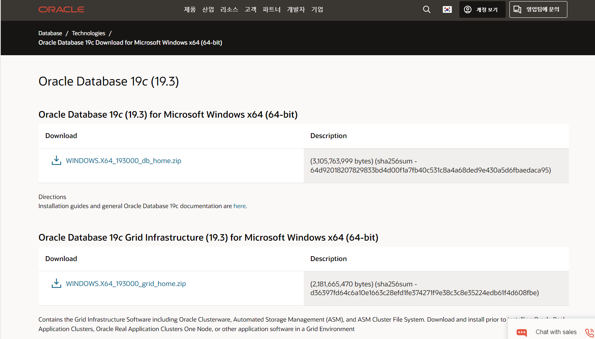
Task: Click download icon beside grid_home.zip
Action: click(x=56, y=283)
